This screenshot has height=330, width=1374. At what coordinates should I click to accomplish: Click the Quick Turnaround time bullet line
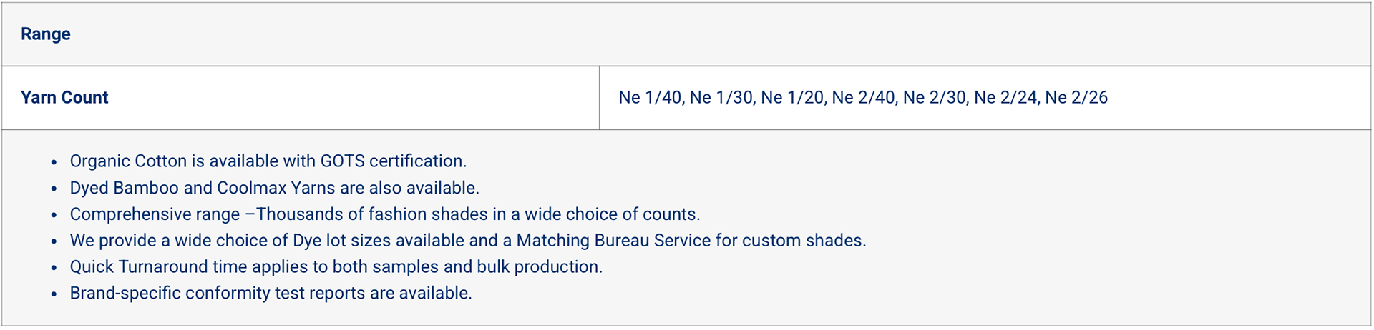tap(336, 267)
